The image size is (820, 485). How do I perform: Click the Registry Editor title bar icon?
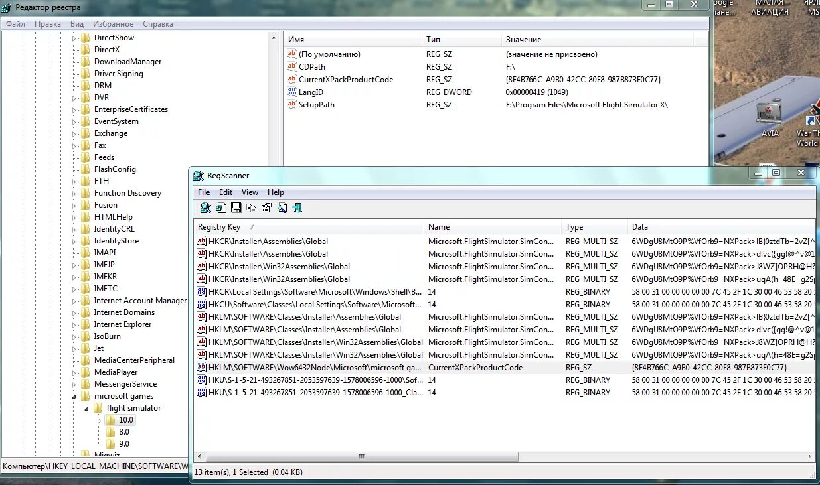point(7,7)
